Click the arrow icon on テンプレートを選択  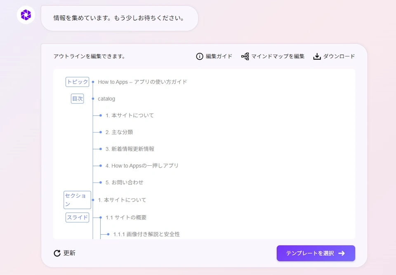coord(342,253)
